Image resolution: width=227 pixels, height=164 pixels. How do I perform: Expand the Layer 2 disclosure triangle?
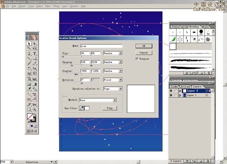tap(180, 91)
